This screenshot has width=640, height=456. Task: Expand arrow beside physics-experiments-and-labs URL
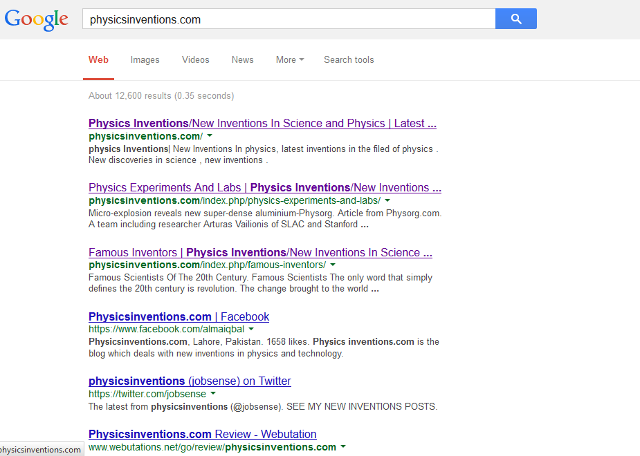click(x=387, y=200)
